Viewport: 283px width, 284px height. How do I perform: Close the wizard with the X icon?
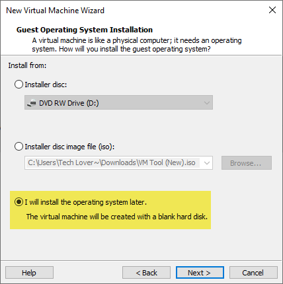(272, 10)
